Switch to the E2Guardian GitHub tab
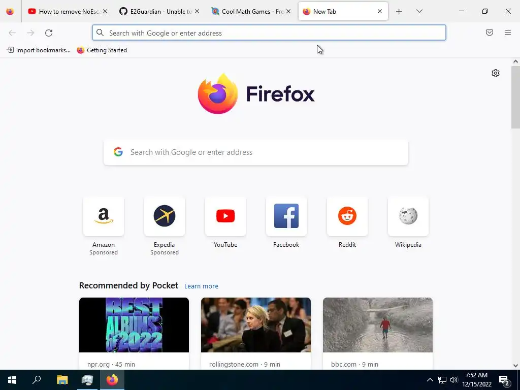The image size is (520, 390). tap(159, 11)
